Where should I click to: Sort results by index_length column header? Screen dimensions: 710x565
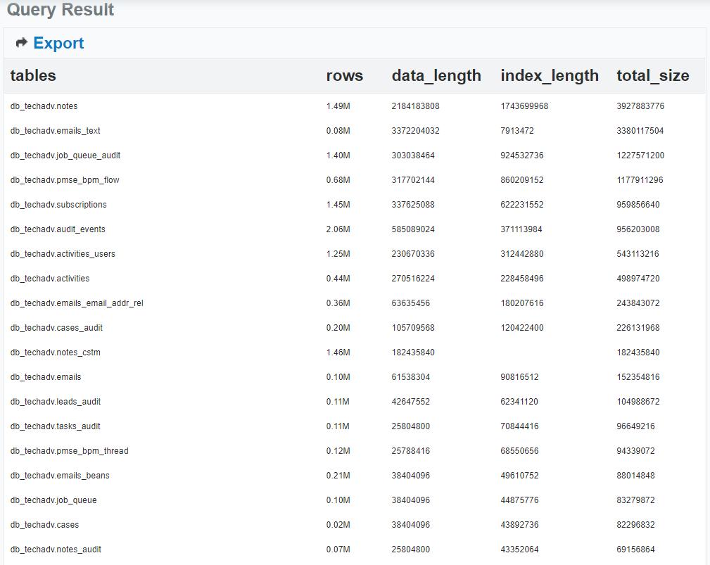550,76
